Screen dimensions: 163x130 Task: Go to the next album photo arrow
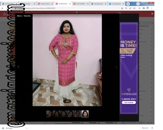[x=116, y=67]
